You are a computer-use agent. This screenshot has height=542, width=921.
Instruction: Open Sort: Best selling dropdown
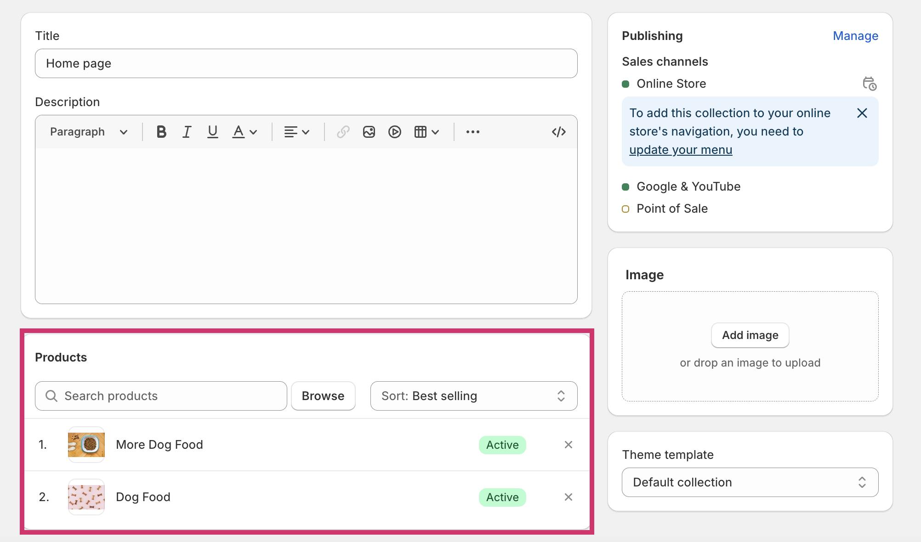pos(474,396)
